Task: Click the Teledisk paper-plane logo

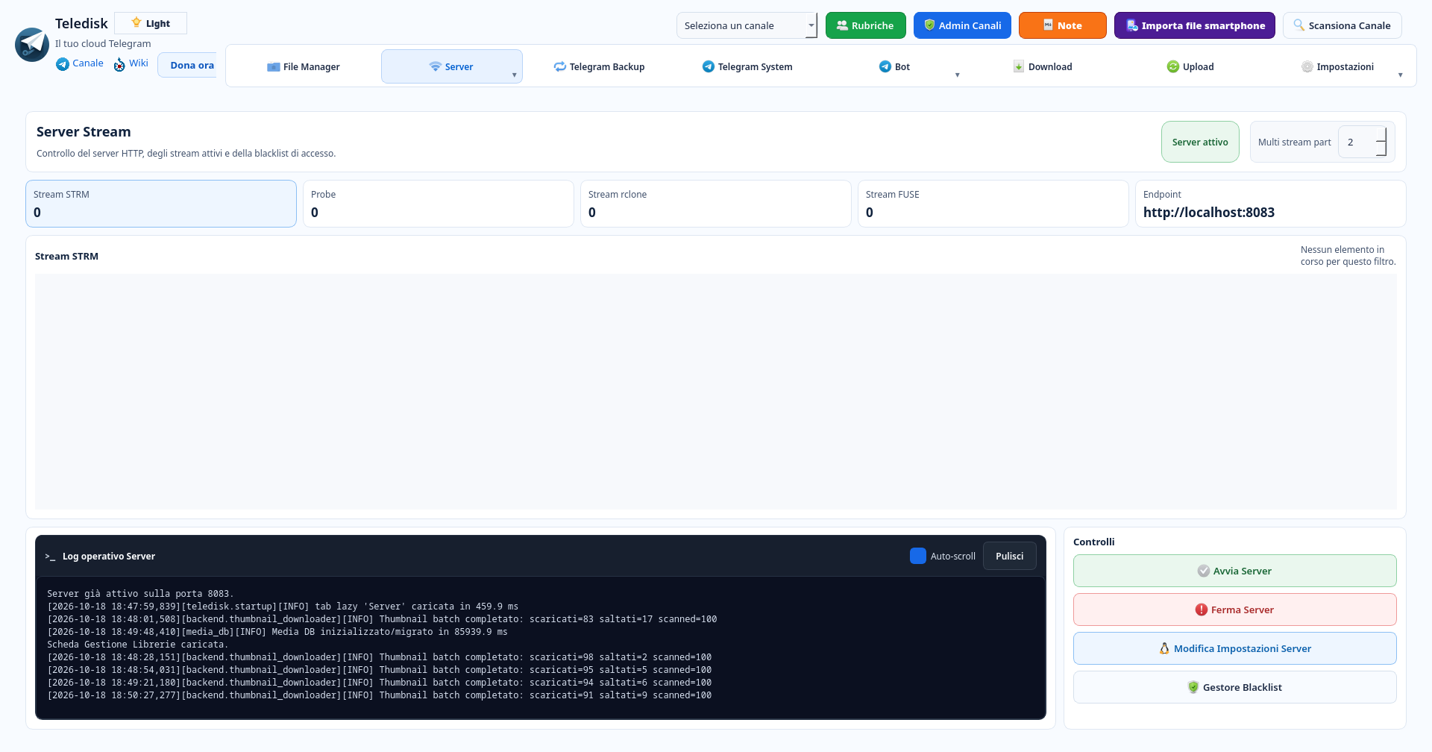Action: [x=32, y=45]
